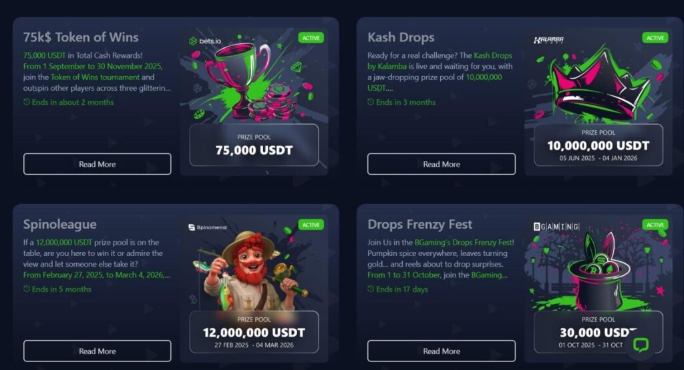Viewport: 684px width, 370px height.
Task: Click the Kalamba logo on Kash Drops
Action: point(548,40)
